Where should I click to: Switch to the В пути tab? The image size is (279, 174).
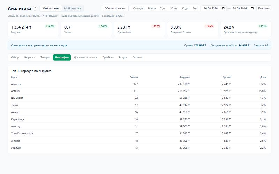tap(123, 57)
